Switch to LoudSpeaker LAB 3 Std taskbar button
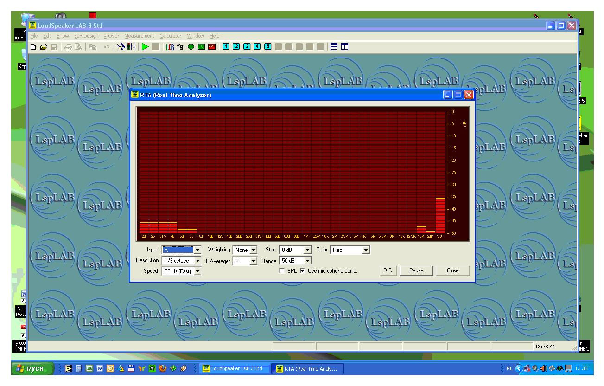This screenshot has height=386, width=604. (x=235, y=369)
